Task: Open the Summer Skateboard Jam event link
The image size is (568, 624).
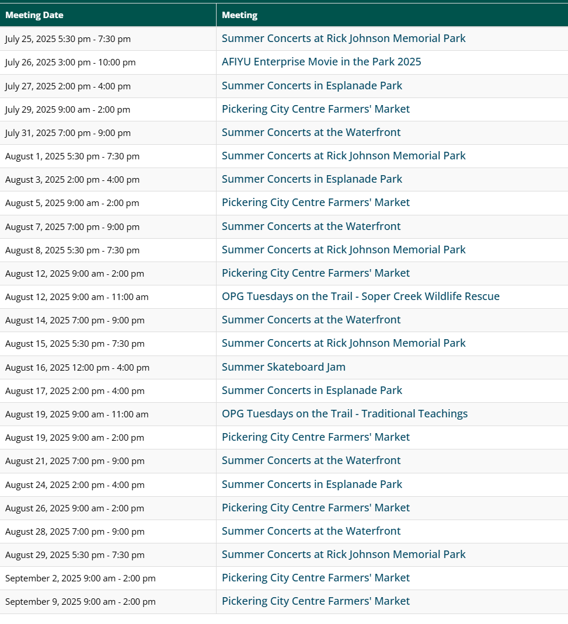Action: coord(283,367)
